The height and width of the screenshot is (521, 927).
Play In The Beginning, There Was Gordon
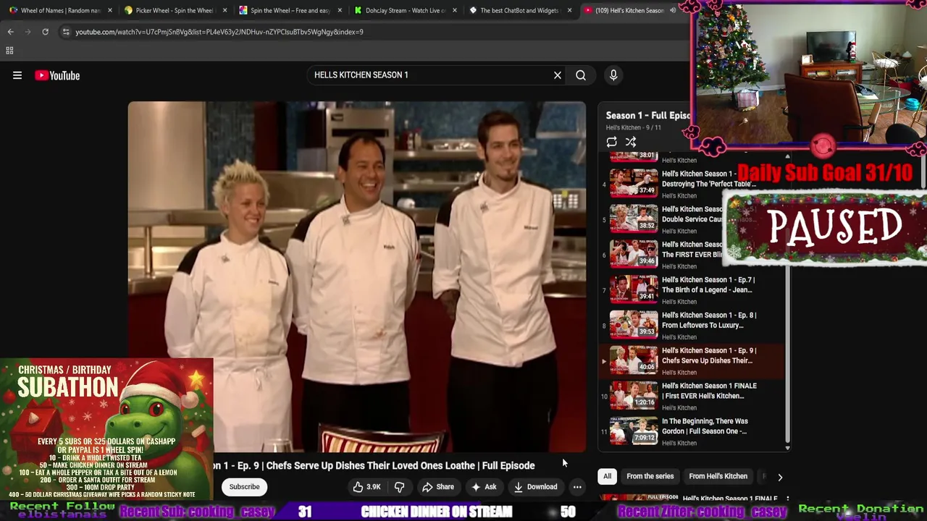pos(705,426)
